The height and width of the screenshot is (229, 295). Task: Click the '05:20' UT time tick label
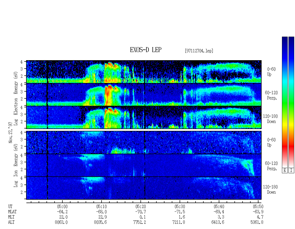click(140, 206)
